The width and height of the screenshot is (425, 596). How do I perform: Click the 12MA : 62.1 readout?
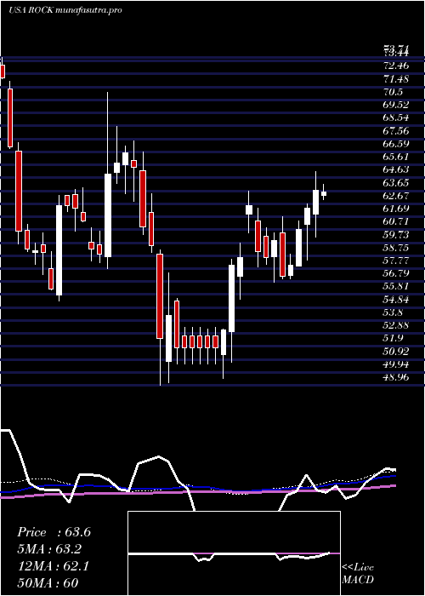(x=53, y=566)
